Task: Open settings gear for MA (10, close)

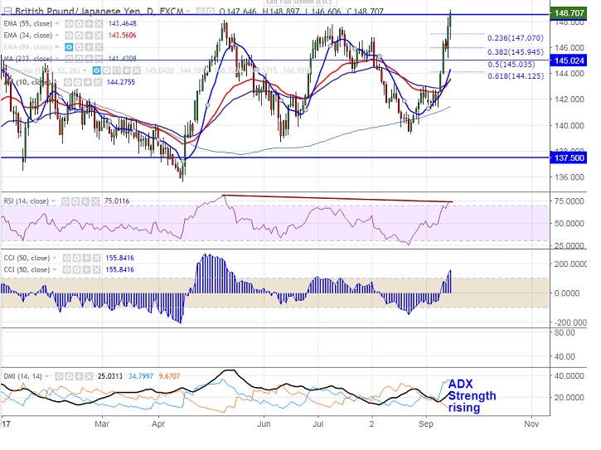Action: tap(78, 82)
